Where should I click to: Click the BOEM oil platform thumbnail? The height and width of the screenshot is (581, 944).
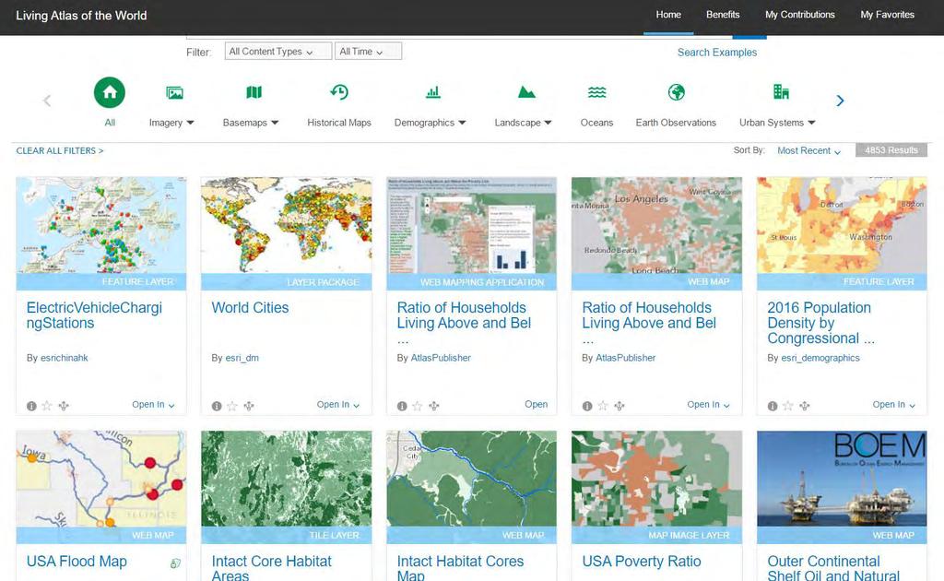coord(842,479)
